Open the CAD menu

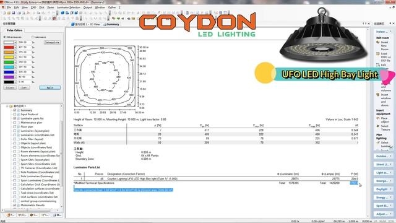coord(33,7)
